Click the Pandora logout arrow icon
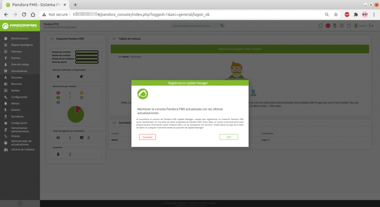380x207 pixels. [371, 26]
